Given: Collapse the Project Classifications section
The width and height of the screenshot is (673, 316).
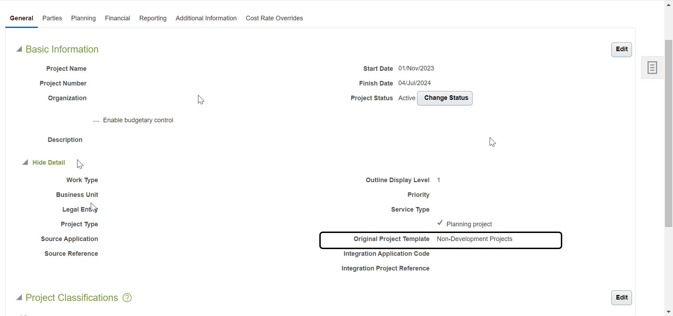Looking at the screenshot, I should [x=19, y=297].
